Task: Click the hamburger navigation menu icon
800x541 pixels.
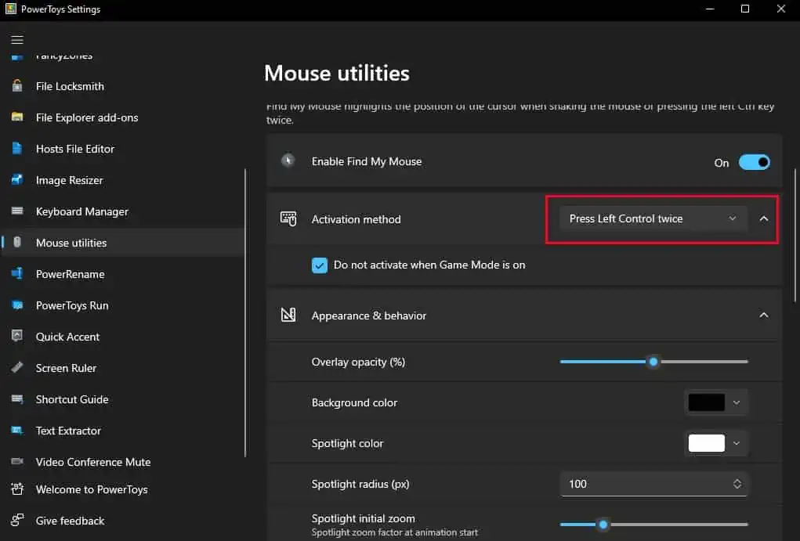Action: 17,39
